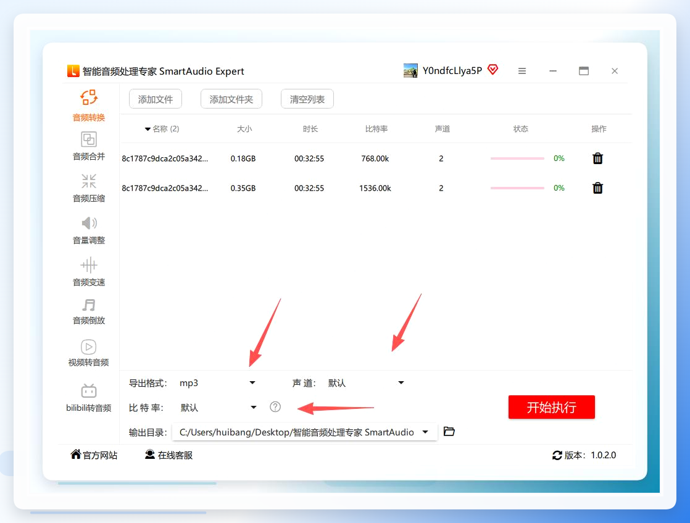Screen dimensions: 690x523
Task: Click the 0% status of the 0.18GB file
Action: [x=559, y=159]
